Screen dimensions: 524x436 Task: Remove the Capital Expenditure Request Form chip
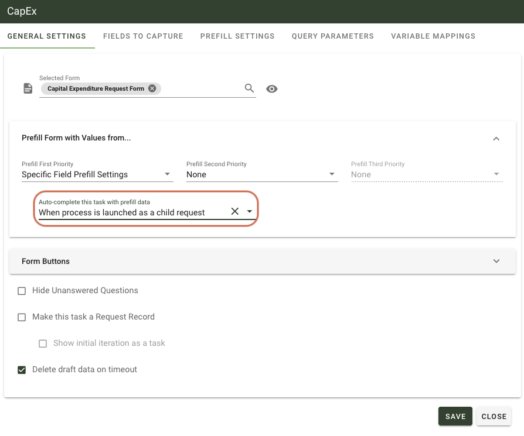(x=151, y=88)
